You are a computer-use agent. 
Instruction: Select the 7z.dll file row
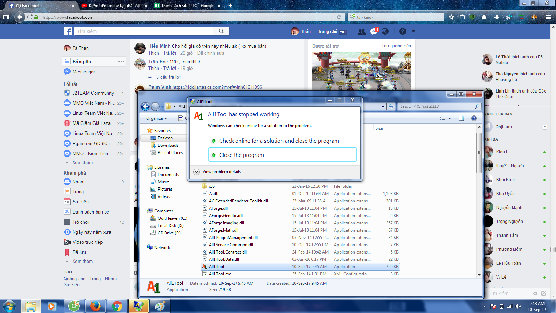pyautogui.click(x=301, y=194)
